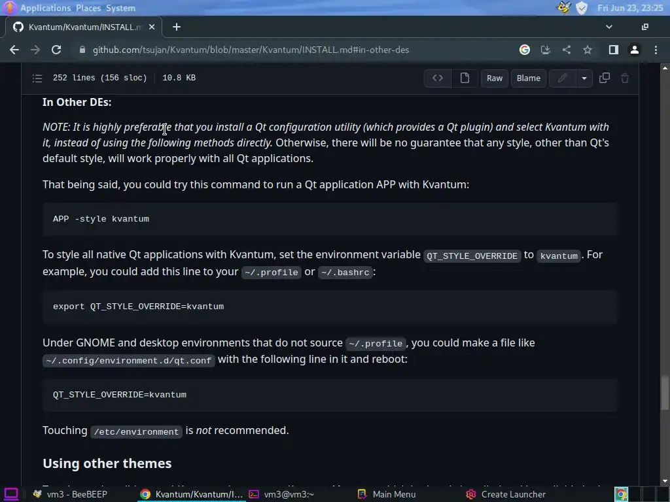Open the System menu

[x=120, y=8]
